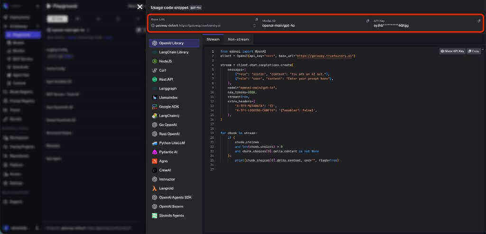Select the LangChain4j parrot icon
The width and height of the screenshot is (486, 234).
point(154,116)
